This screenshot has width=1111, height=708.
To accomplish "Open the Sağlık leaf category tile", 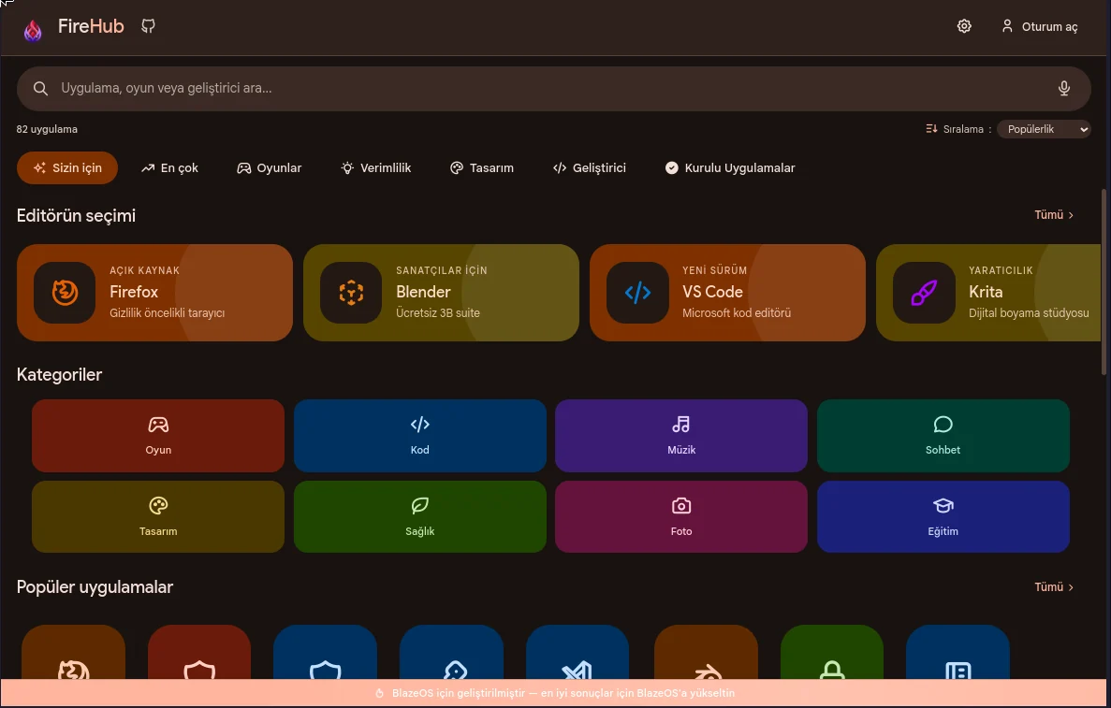I will pos(420,517).
